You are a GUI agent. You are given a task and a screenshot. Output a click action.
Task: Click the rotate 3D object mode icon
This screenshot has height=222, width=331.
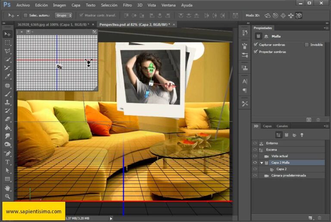(268, 15)
